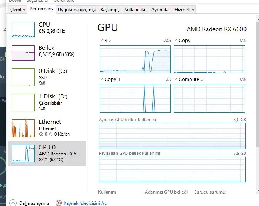Click the Sürücü sürümü label

210,192
